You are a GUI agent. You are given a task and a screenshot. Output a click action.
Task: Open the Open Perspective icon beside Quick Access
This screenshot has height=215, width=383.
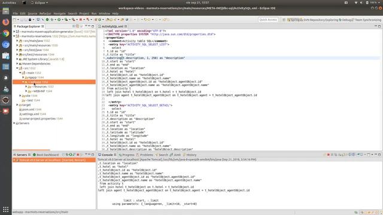click(x=284, y=20)
